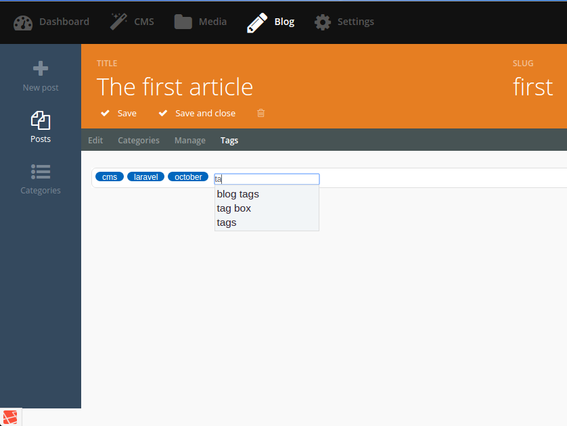Open the Media folder icon
The height and width of the screenshot is (426, 567).
click(183, 22)
